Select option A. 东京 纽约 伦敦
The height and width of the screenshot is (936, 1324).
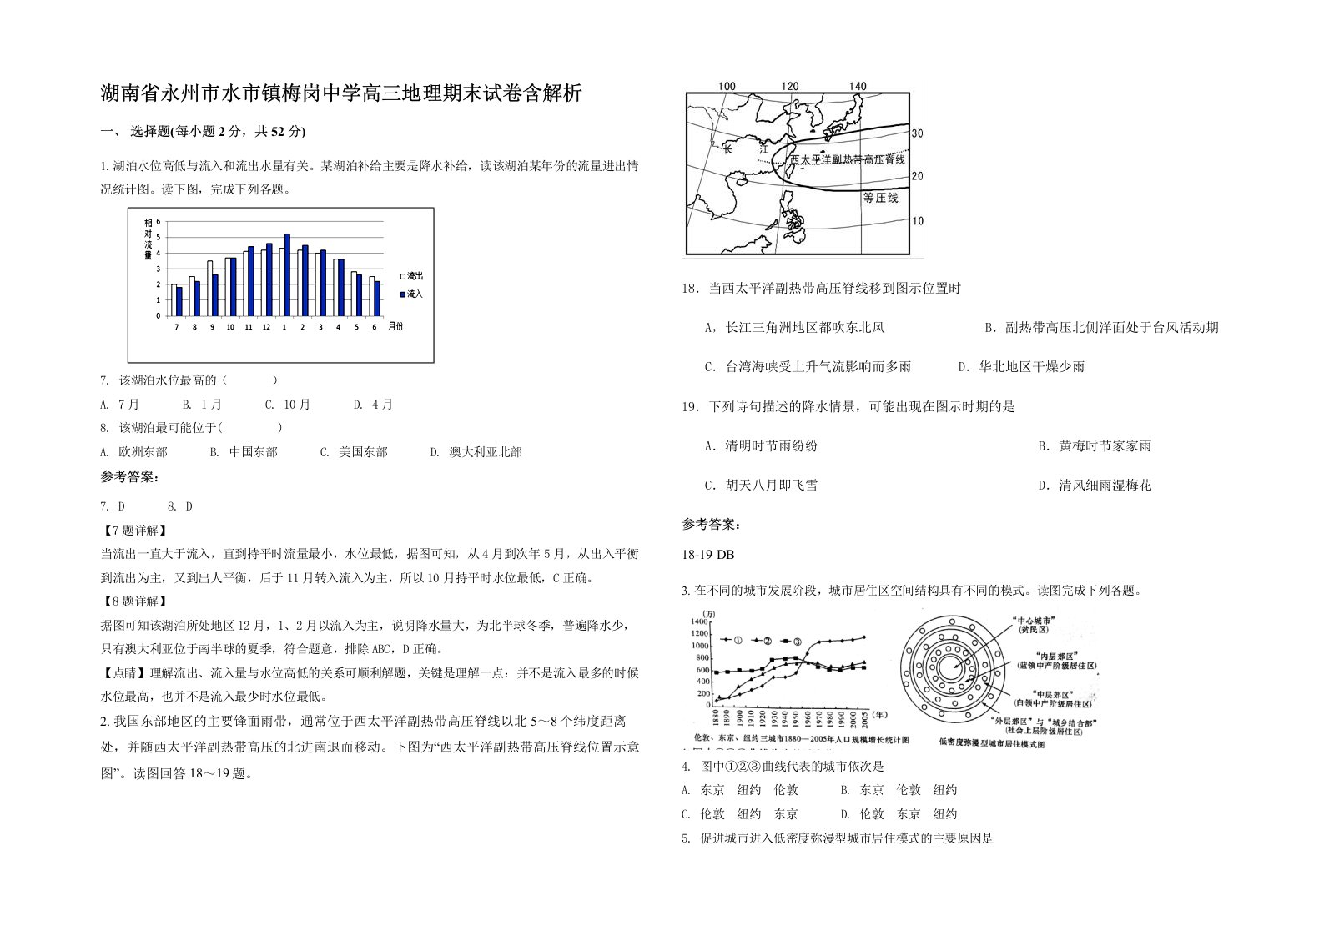pyautogui.click(x=740, y=790)
